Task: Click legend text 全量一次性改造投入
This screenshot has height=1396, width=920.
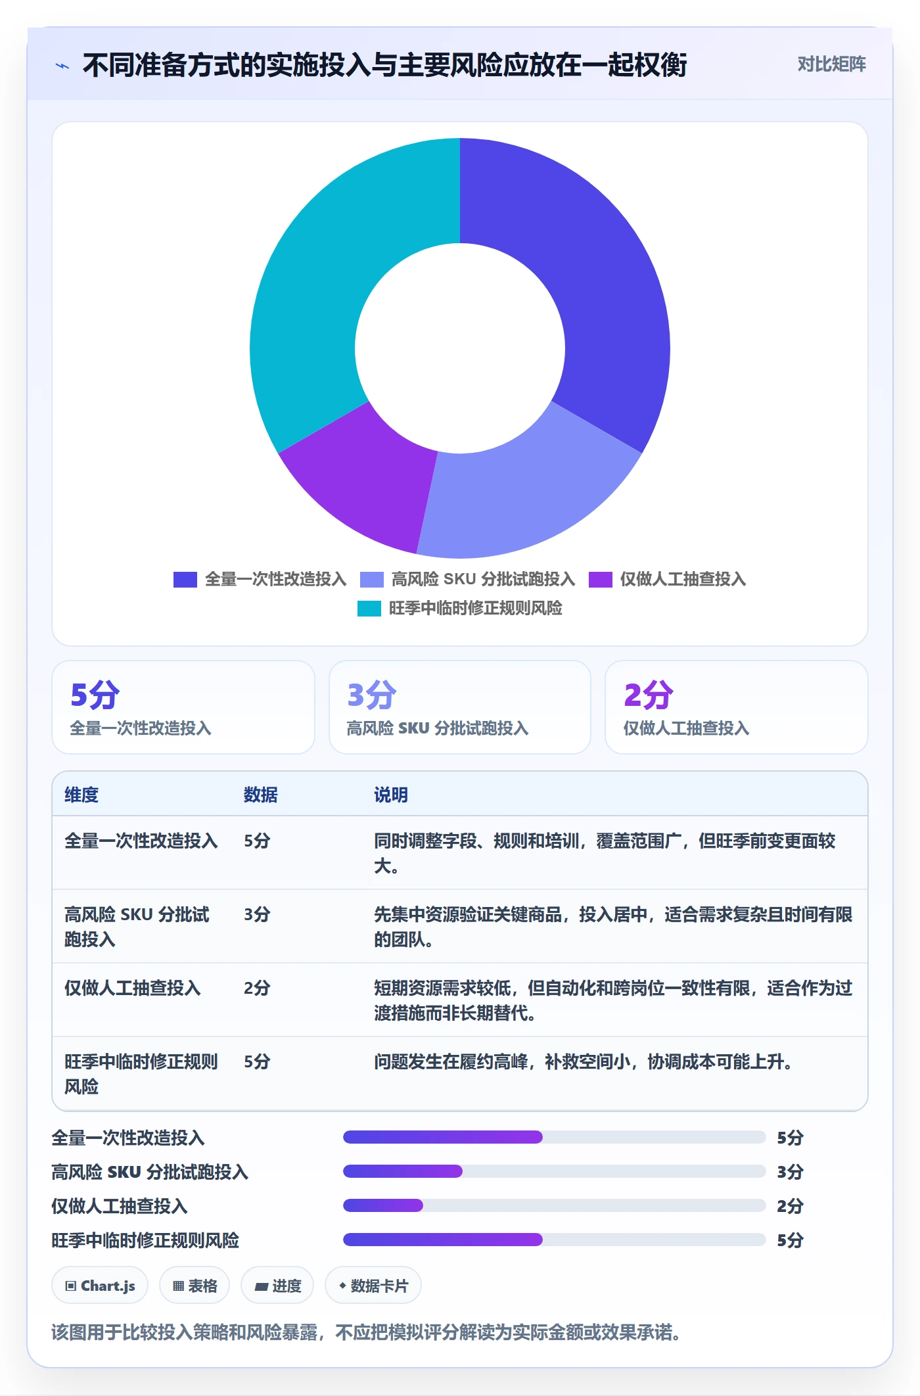Action: pos(276,579)
